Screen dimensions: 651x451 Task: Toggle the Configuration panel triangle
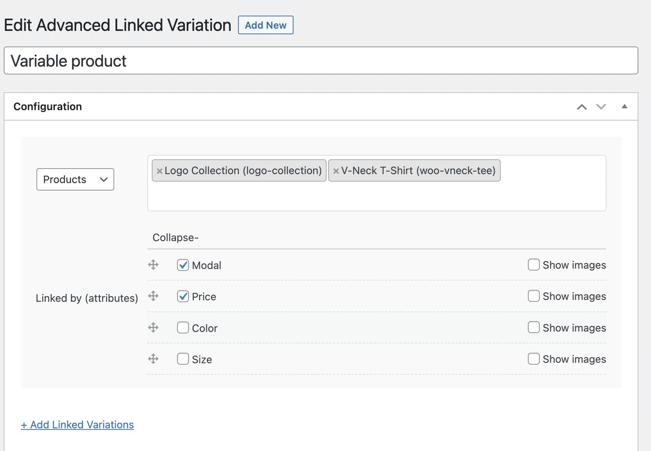[625, 106]
